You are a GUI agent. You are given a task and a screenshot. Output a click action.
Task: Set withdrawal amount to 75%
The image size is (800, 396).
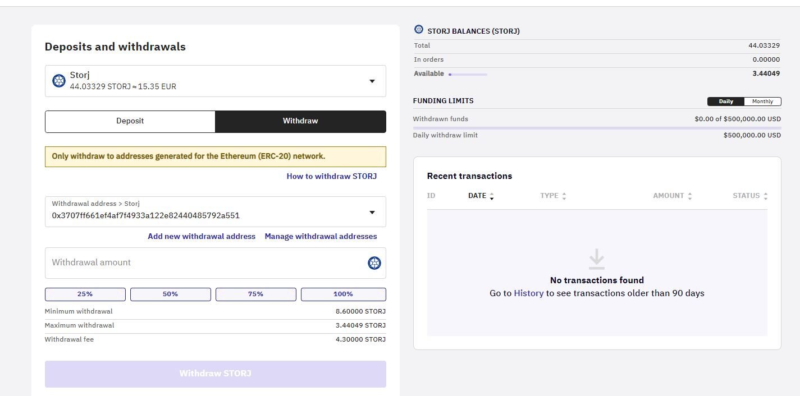[256, 294]
